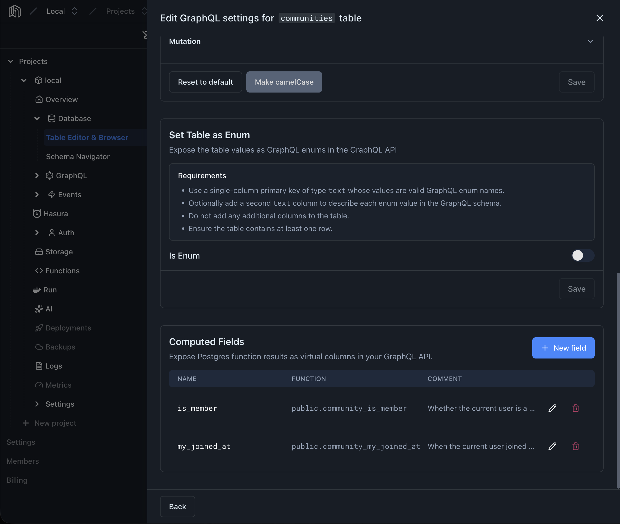Collapse the Projects tree
This screenshot has width=620, height=524.
point(11,62)
